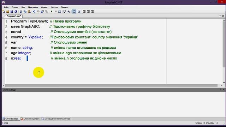226x127 pixels.
Task: Open the Программа menu
Action: click(33, 7)
